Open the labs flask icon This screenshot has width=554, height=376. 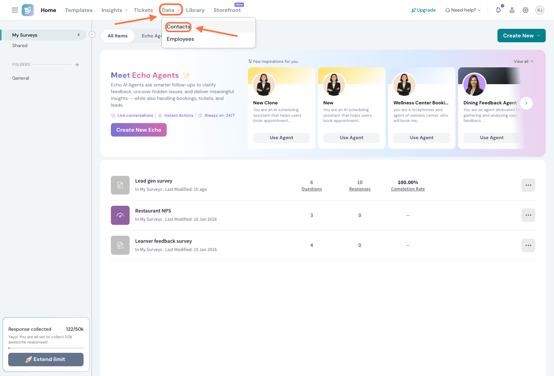pyautogui.click(x=512, y=10)
